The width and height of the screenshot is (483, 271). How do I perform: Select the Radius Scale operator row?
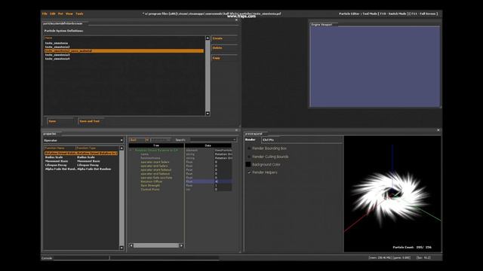(81, 157)
